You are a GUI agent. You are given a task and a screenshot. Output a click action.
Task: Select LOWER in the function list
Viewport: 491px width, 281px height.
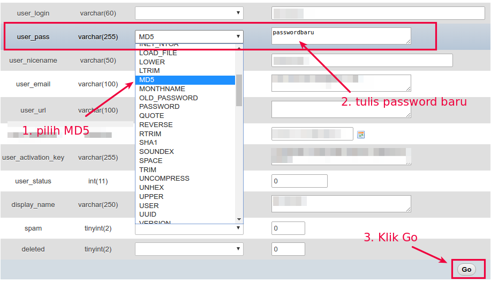[152, 62]
